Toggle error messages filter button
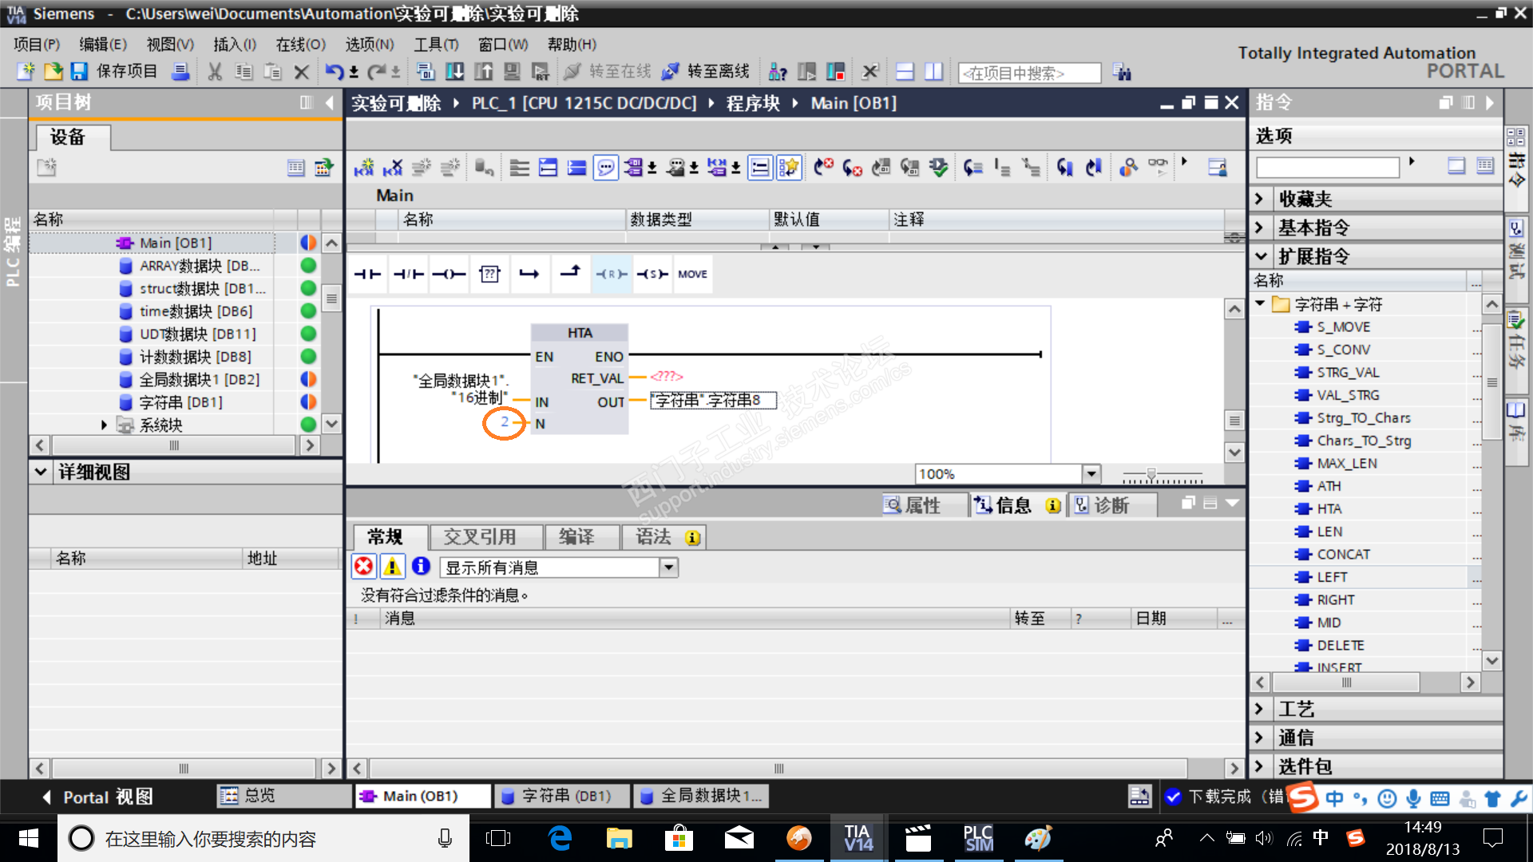The width and height of the screenshot is (1533, 862). 364,567
